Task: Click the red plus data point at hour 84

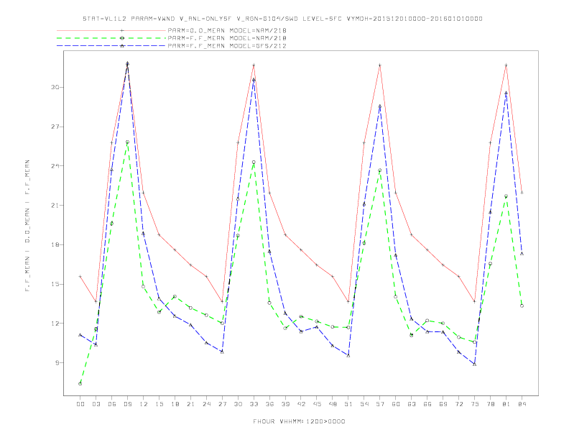Action: point(522,193)
